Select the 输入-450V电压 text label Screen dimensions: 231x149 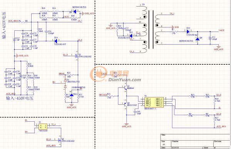tap(20, 98)
